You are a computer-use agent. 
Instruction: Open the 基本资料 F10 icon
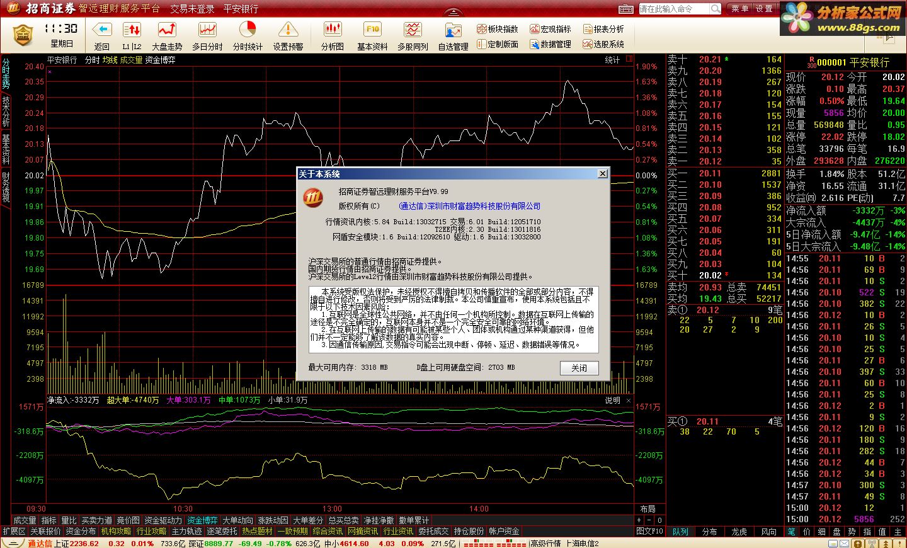[x=372, y=30]
